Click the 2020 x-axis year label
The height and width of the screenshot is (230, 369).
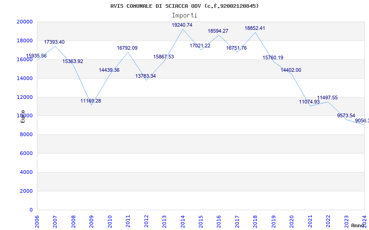point(292,221)
